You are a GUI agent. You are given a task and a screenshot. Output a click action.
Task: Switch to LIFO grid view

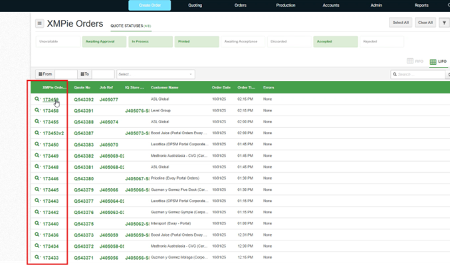(438, 62)
